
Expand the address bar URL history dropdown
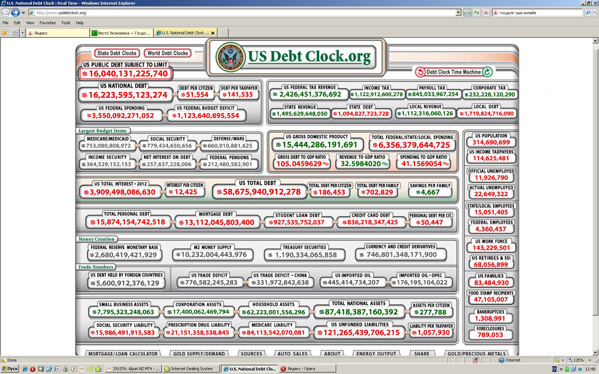459,13
